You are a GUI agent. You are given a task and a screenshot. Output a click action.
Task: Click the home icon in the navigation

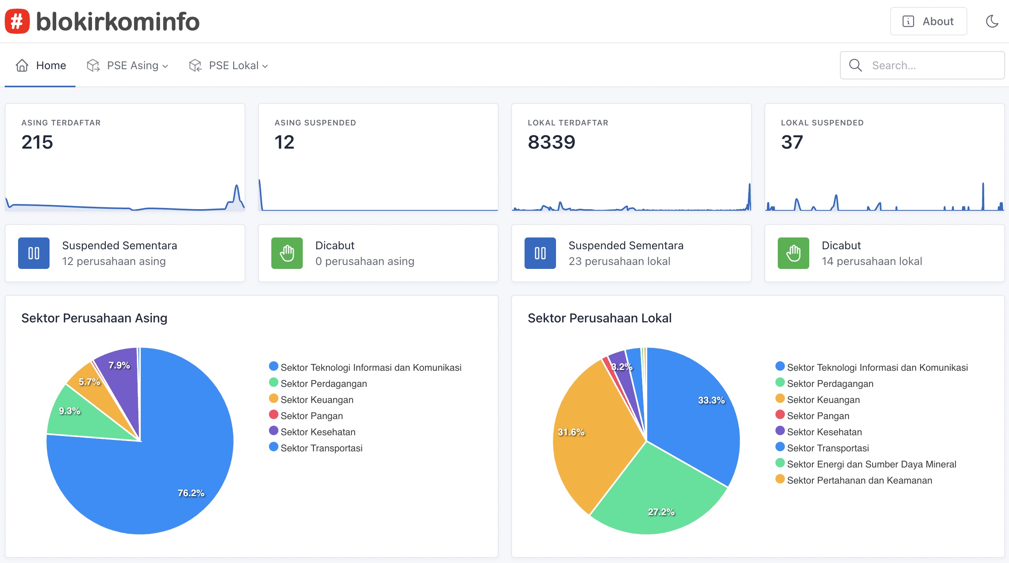tap(22, 65)
